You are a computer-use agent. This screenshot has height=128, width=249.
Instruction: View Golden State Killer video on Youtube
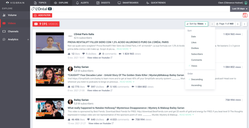click(100, 91)
